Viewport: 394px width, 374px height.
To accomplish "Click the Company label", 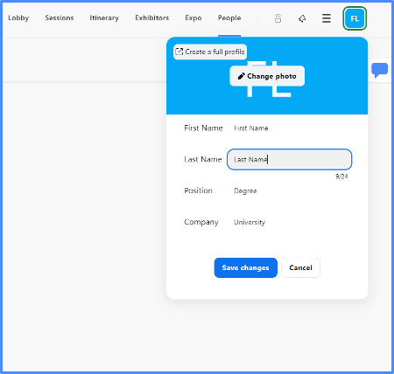I will (x=201, y=222).
